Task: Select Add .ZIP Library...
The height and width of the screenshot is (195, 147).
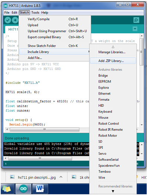Action: [113, 61]
